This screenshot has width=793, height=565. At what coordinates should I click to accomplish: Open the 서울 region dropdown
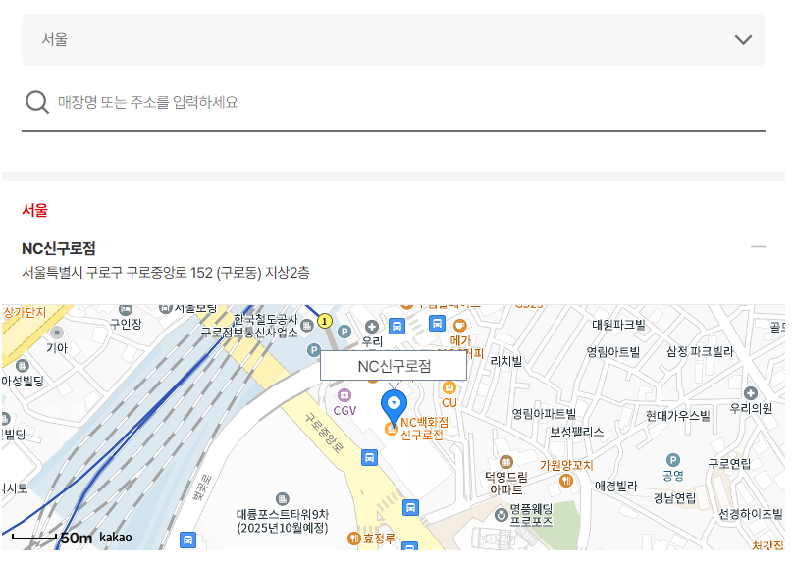click(x=393, y=39)
